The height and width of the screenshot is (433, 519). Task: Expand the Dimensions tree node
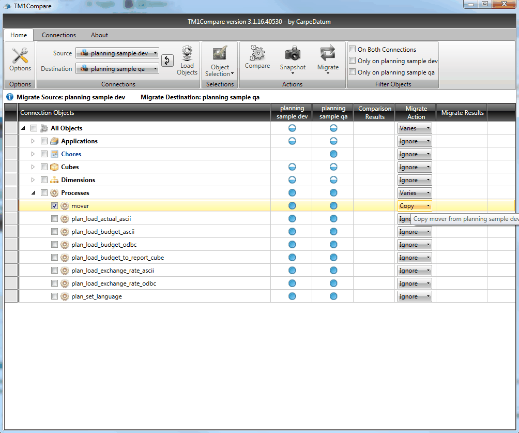pos(33,180)
